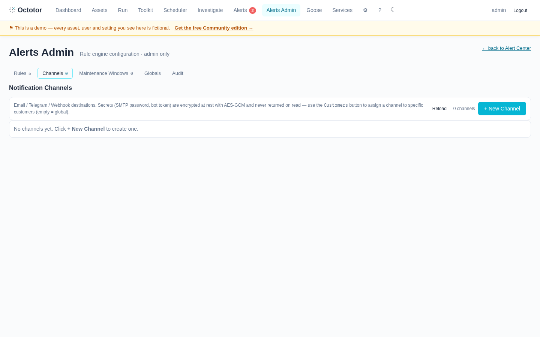Click the Logout button

pyautogui.click(x=520, y=10)
